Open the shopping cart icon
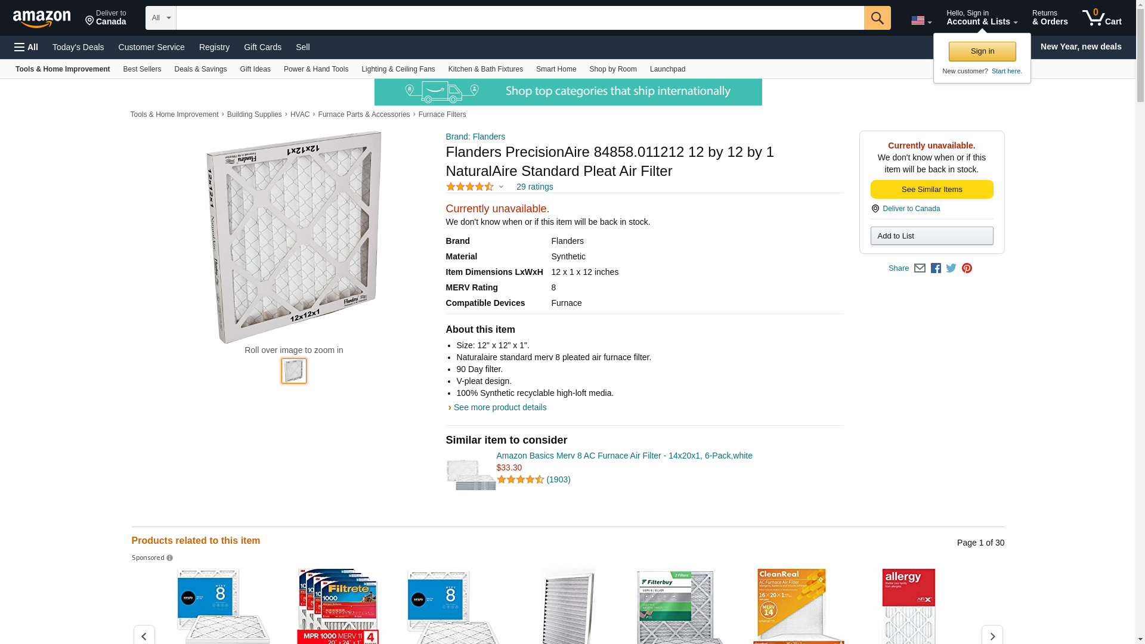The width and height of the screenshot is (1145, 644). (x=1101, y=18)
